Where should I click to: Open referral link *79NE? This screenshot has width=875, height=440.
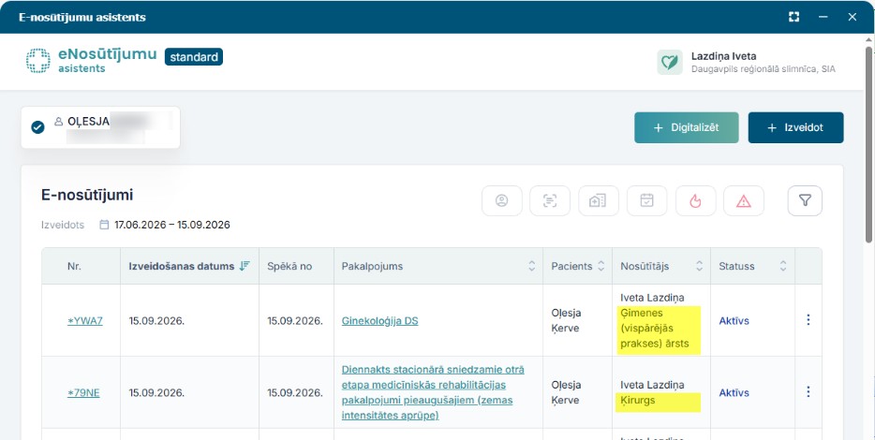pos(83,392)
